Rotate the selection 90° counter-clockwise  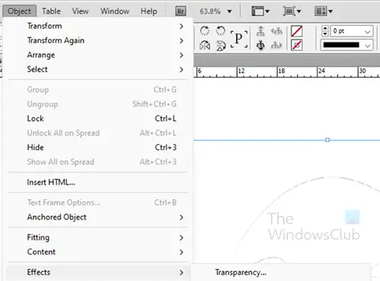[x=220, y=31]
